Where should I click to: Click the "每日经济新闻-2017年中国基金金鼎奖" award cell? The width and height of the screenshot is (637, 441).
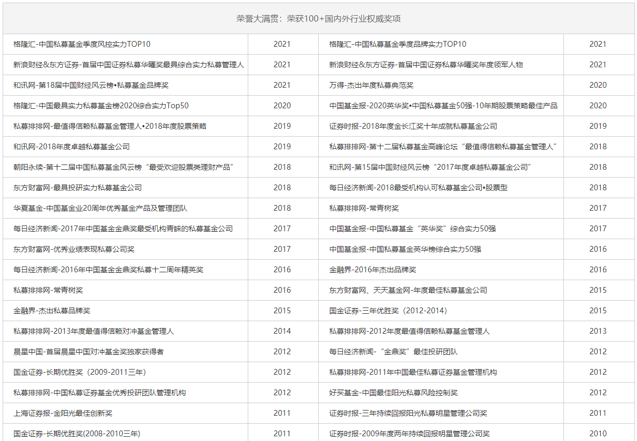pos(125,229)
